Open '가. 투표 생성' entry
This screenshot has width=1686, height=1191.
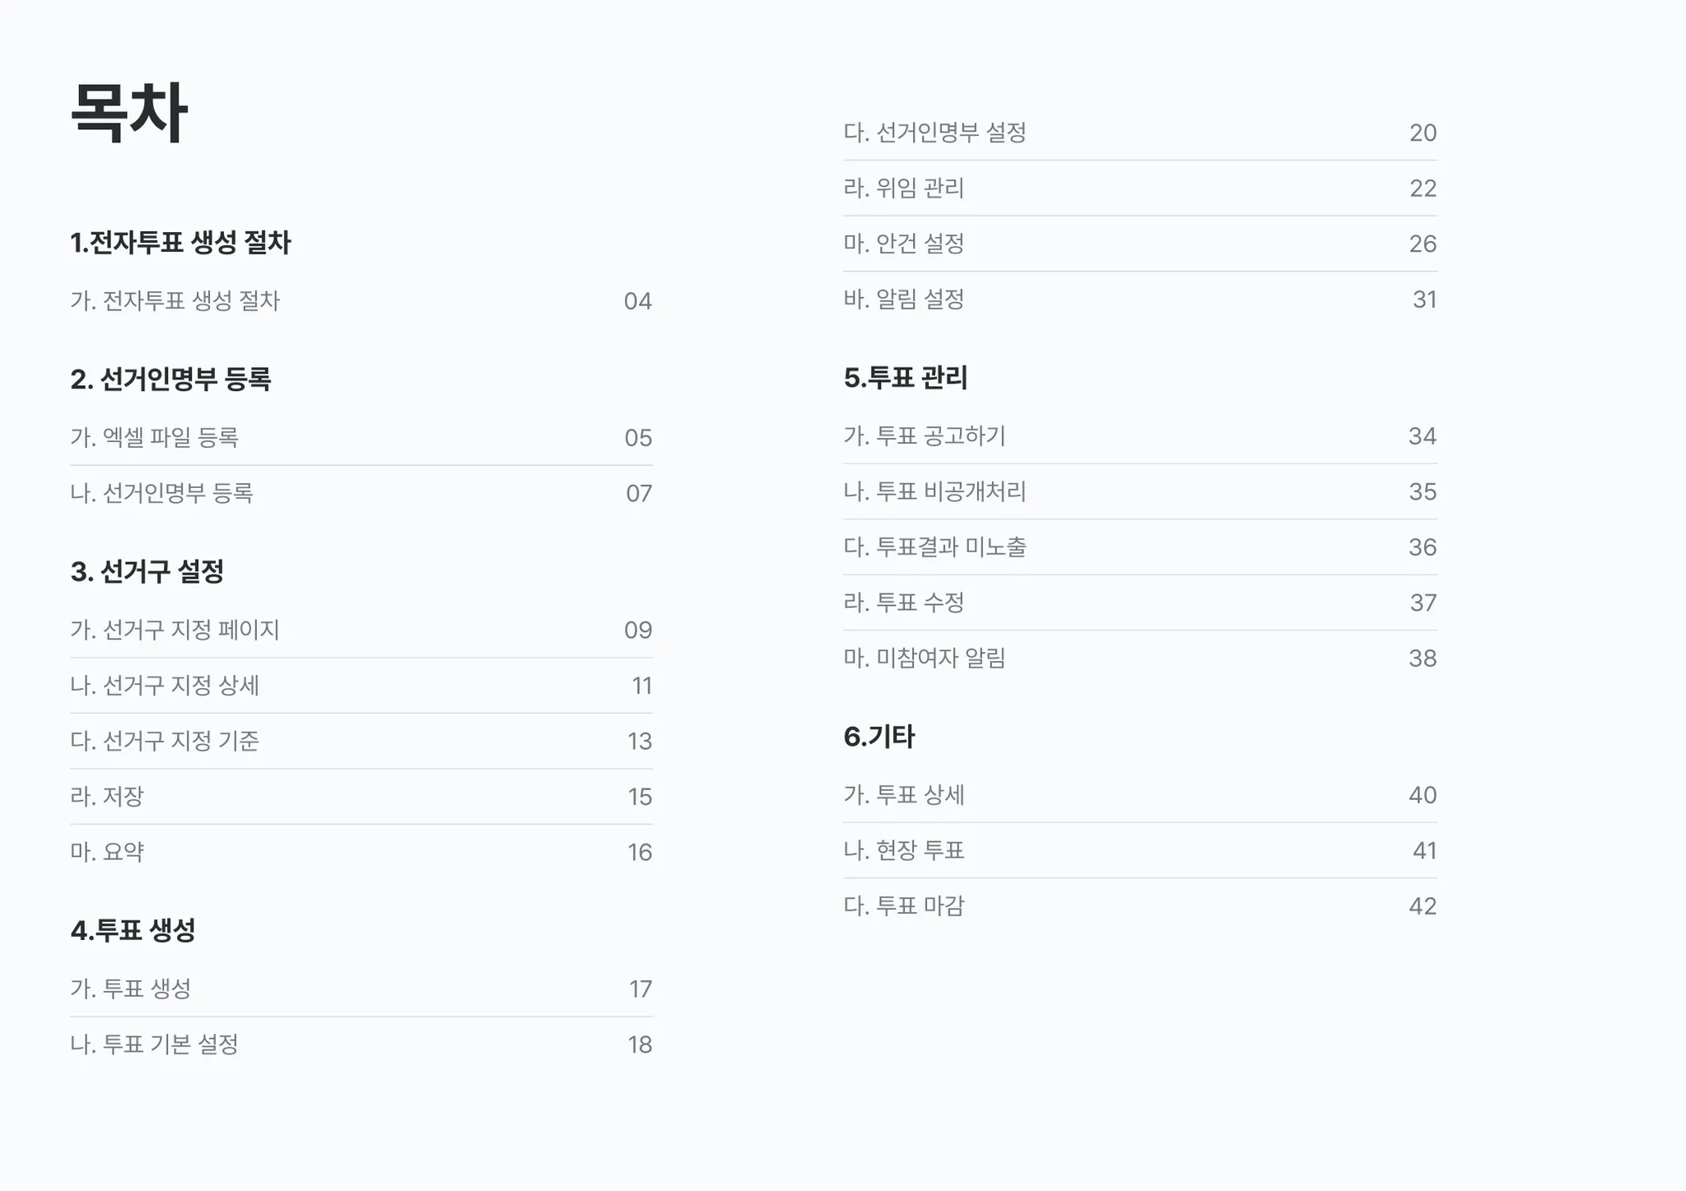(131, 989)
